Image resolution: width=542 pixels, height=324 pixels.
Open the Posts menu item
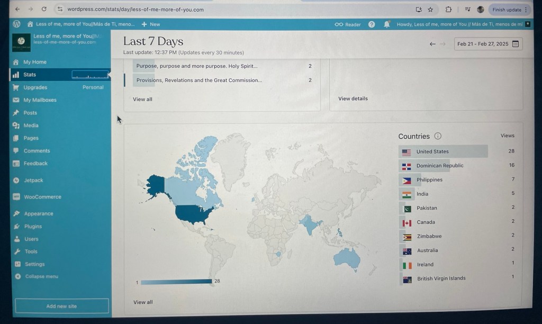pyautogui.click(x=30, y=113)
